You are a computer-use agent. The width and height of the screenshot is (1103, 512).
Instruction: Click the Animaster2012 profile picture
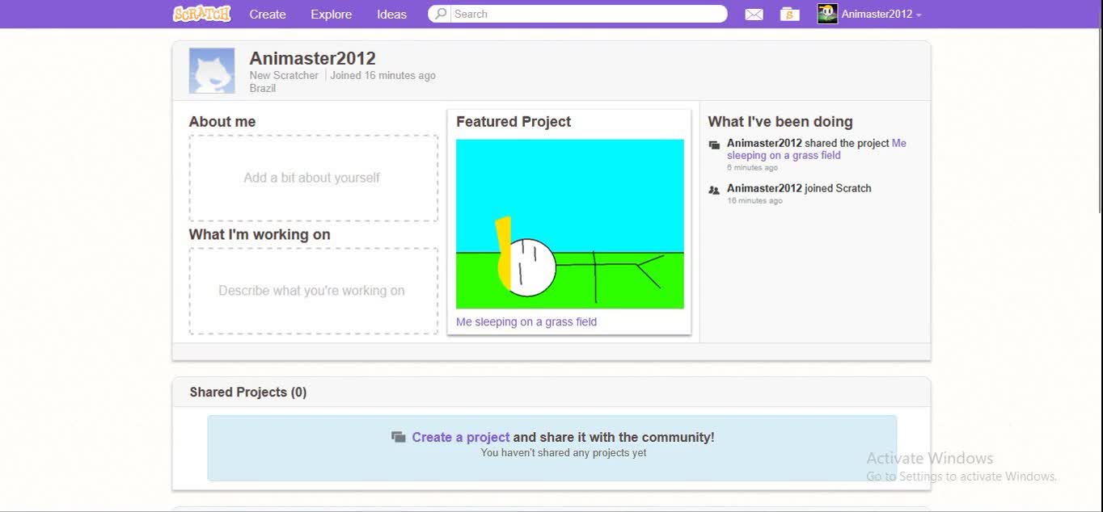212,71
